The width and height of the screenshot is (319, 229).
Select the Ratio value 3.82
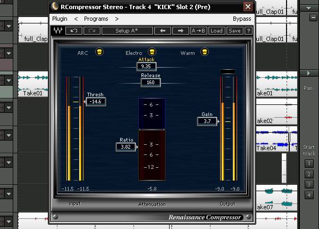pyautogui.click(x=125, y=147)
